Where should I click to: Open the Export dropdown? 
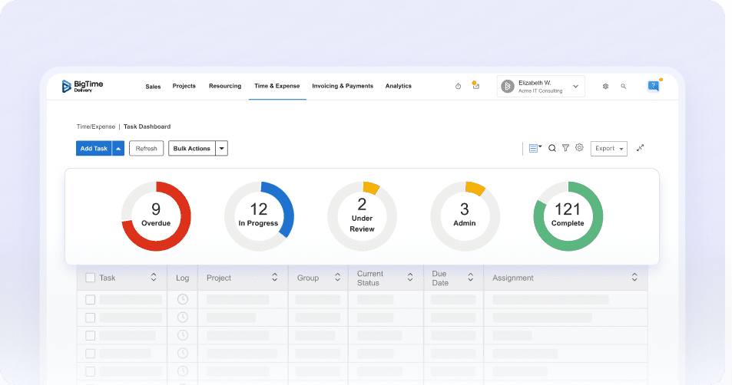[609, 149]
